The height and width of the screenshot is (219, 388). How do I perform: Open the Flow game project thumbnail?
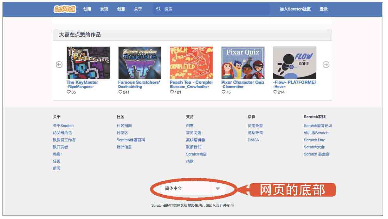point(294,63)
